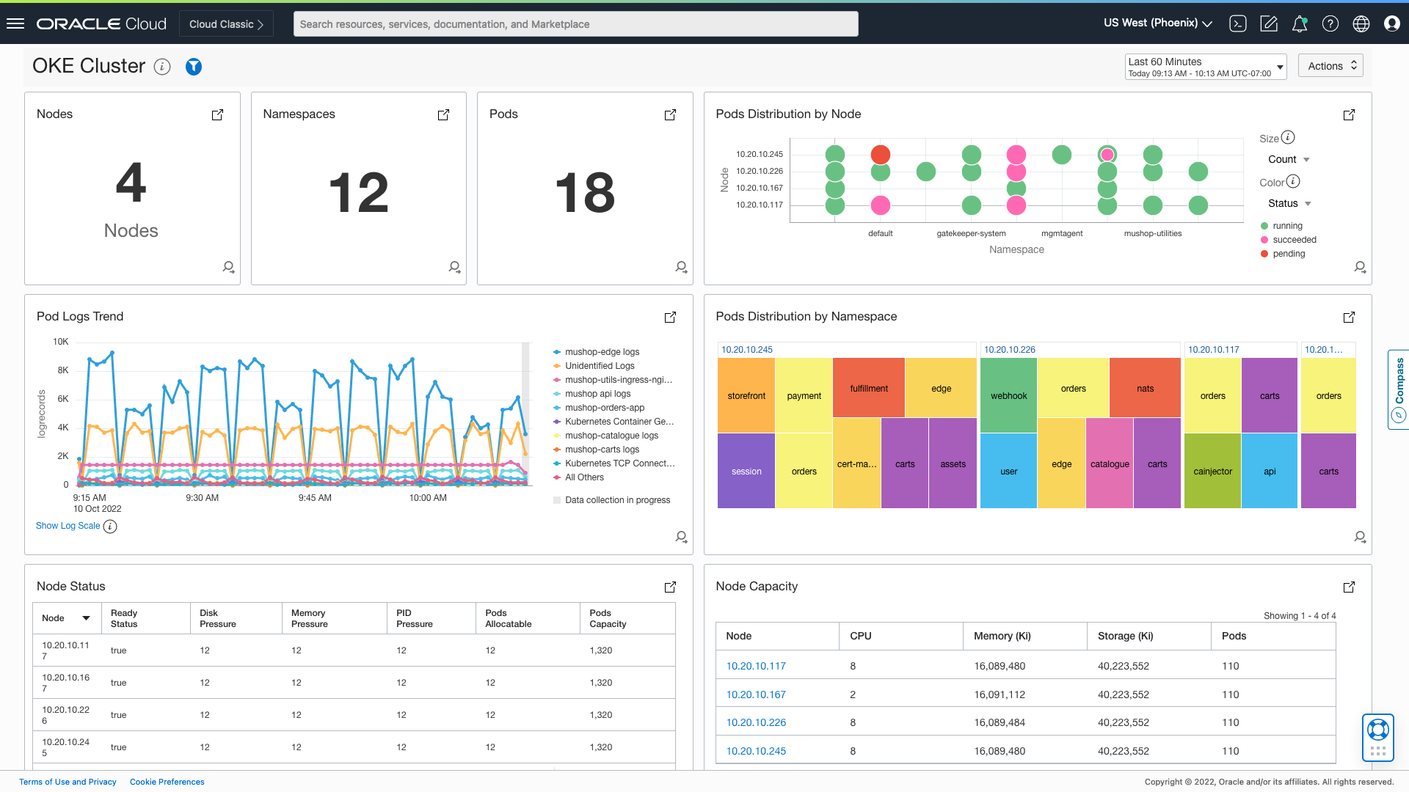Toggle mushop-edge logs legend series
This screenshot has width=1409, height=792.
coord(602,352)
